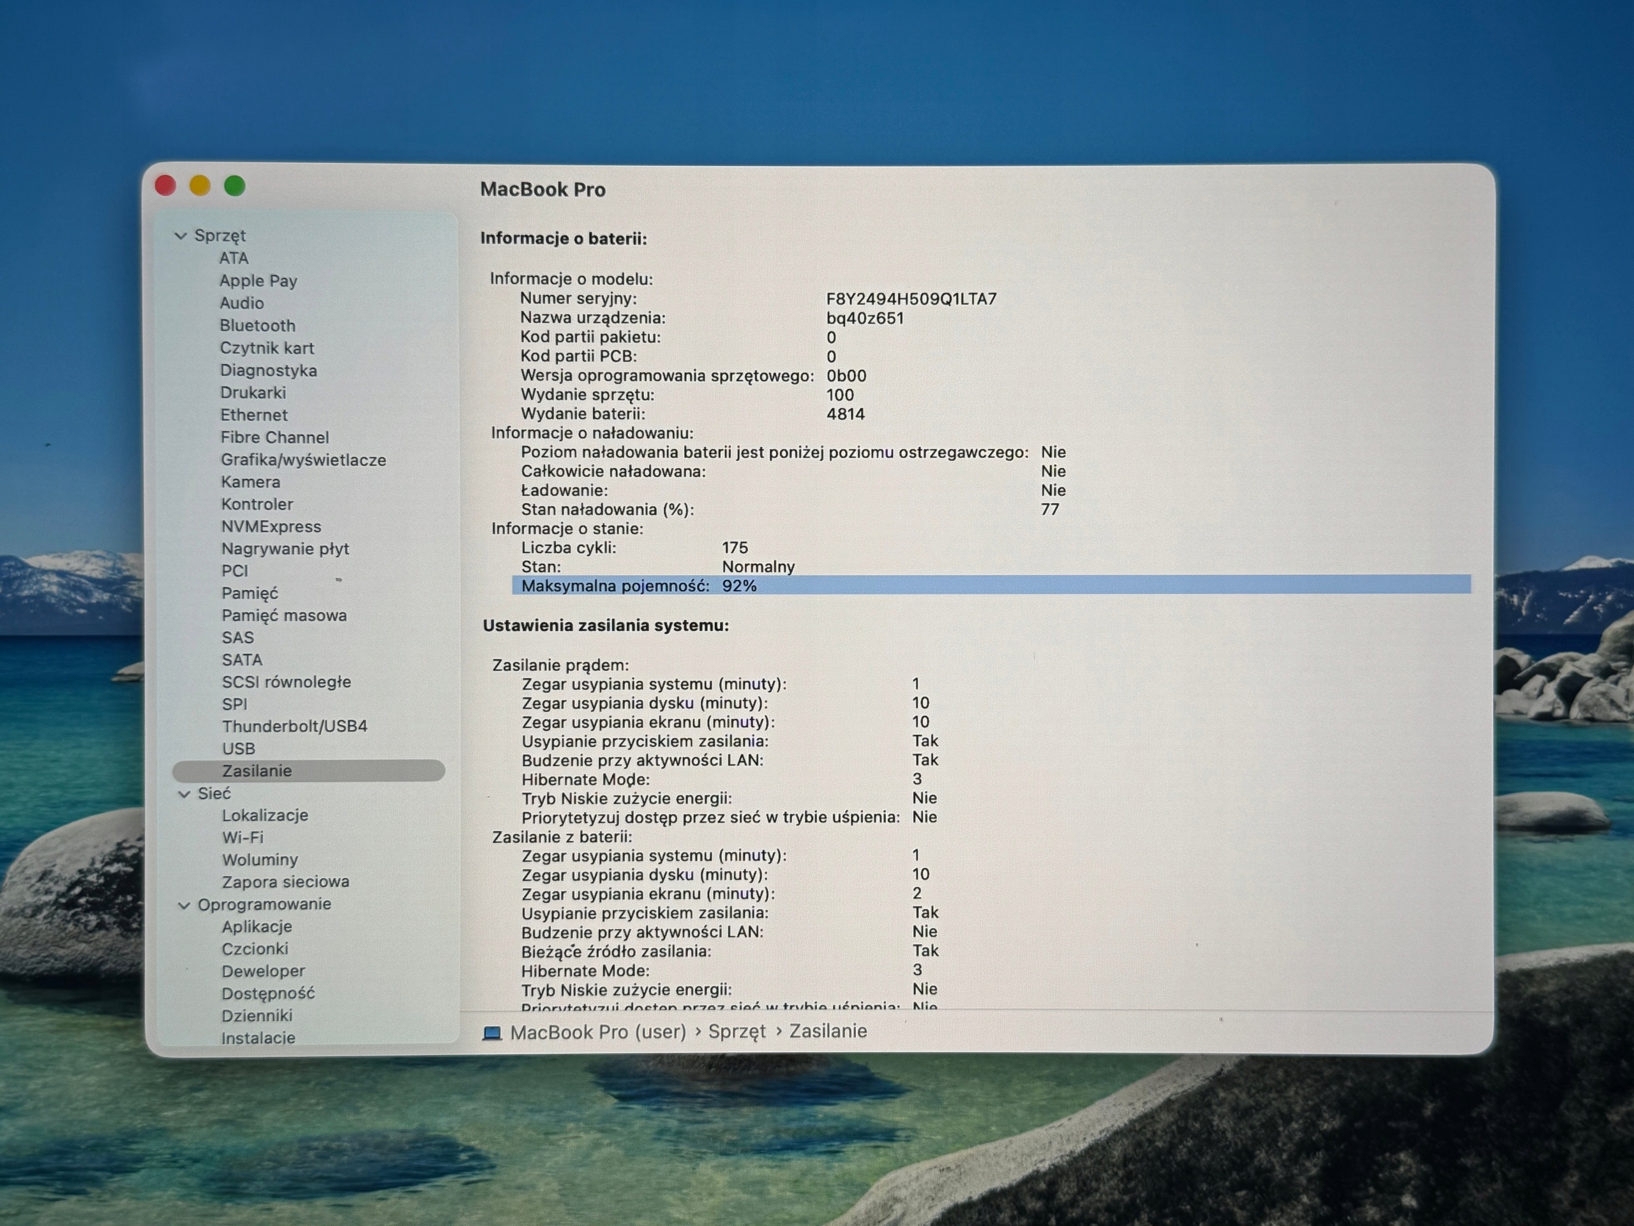Select Bluetooth in the sidebar
This screenshot has width=1634, height=1226.
tap(257, 325)
